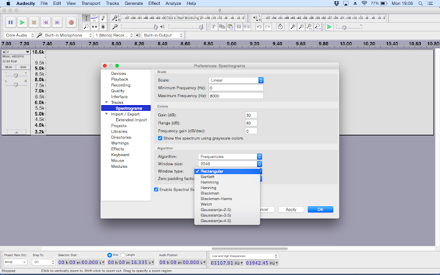Open the Scale dropdown set to Linear
This screenshot has height=275, width=440.
point(236,80)
